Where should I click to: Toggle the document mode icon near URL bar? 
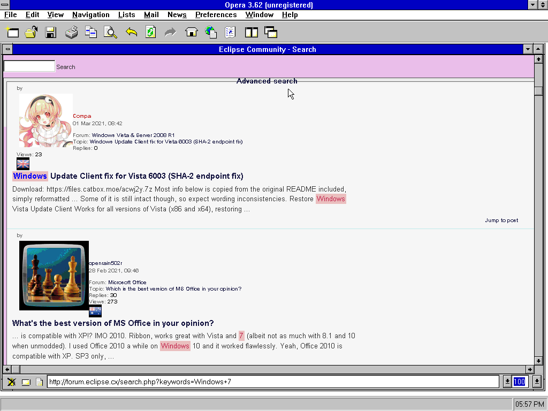pos(40,381)
